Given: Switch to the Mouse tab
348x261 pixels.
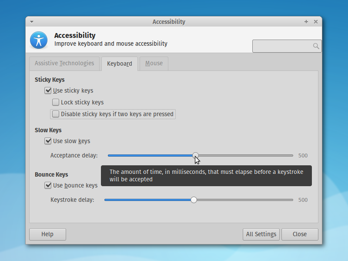Looking at the screenshot, I should pyautogui.click(x=154, y=63).
